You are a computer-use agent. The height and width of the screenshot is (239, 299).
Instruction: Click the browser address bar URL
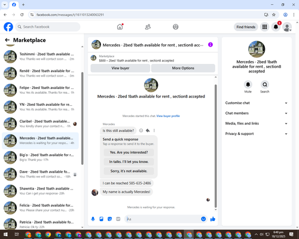[70, 15]
